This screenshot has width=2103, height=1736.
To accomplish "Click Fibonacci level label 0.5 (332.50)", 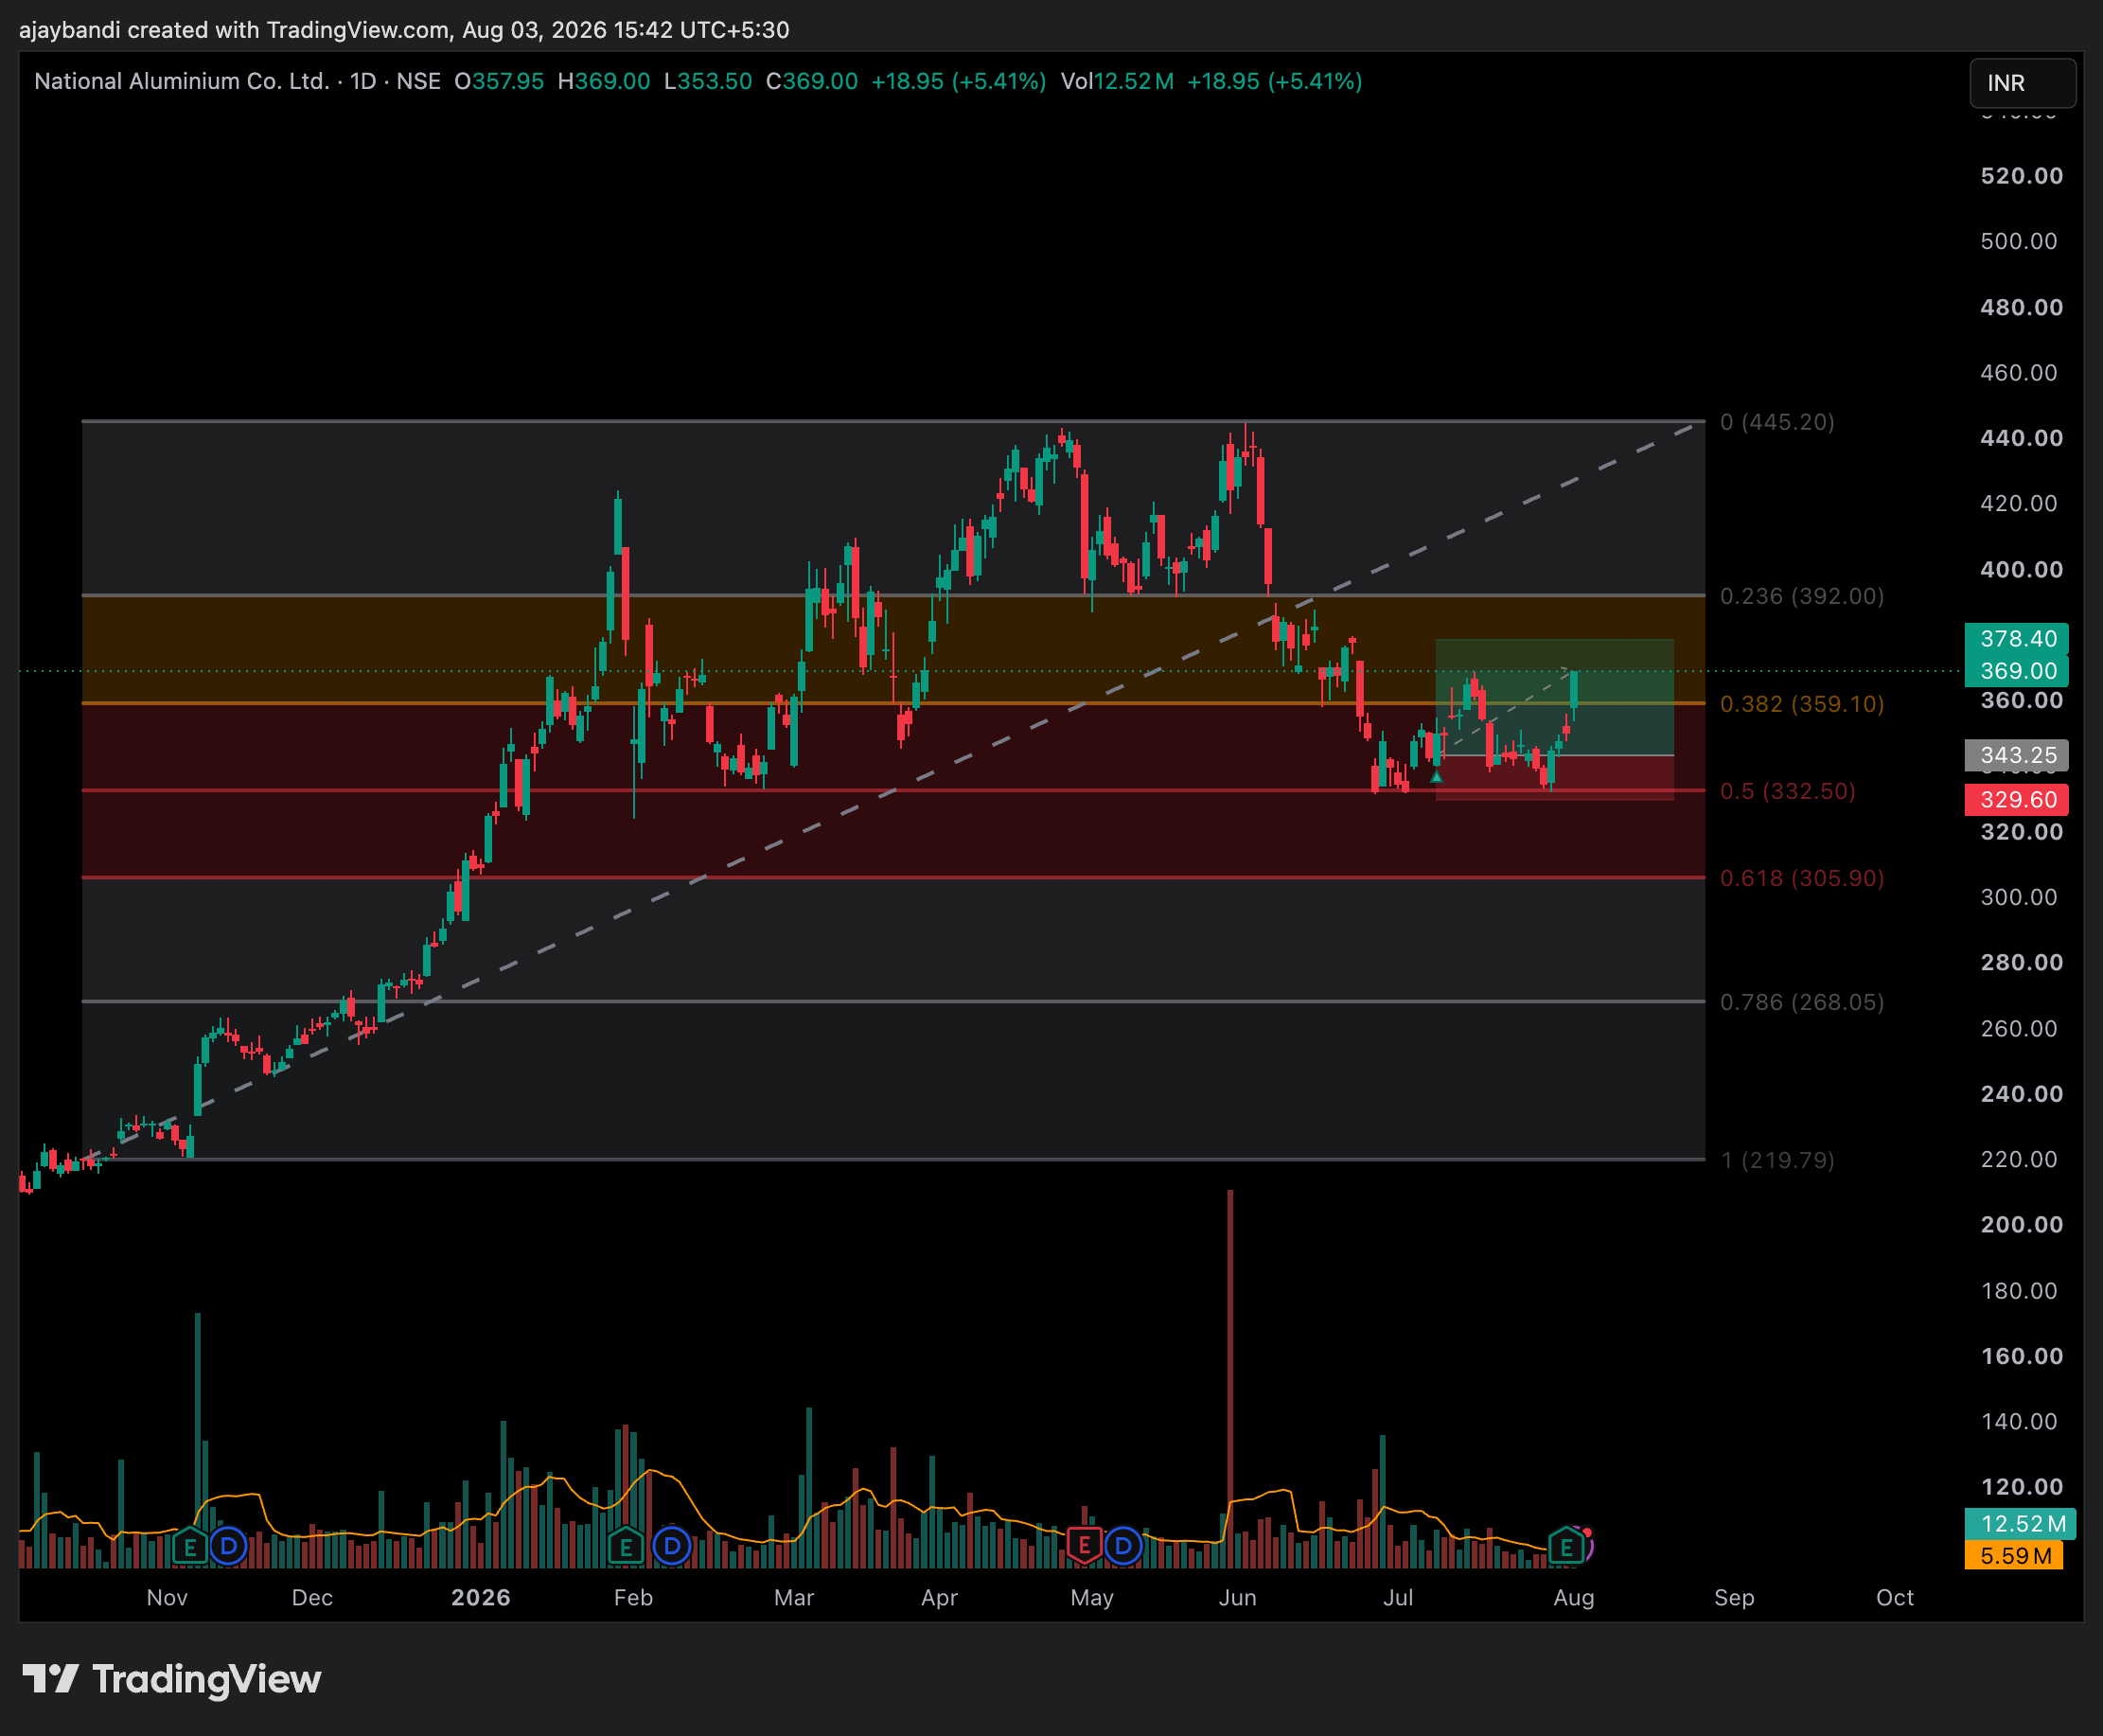I will (1787, 791).
